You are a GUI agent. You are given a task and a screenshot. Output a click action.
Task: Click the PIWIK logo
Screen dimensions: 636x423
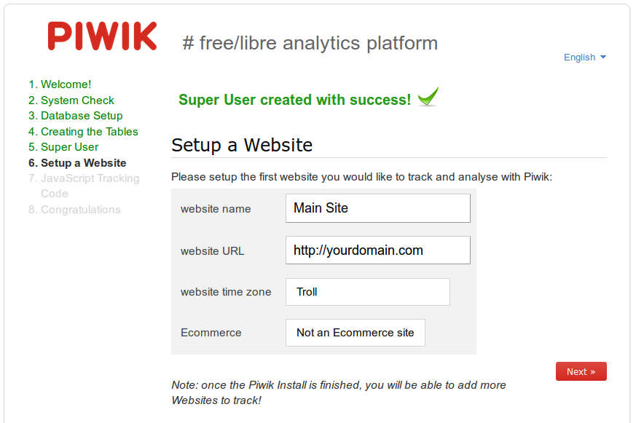(x=102, y=36)
